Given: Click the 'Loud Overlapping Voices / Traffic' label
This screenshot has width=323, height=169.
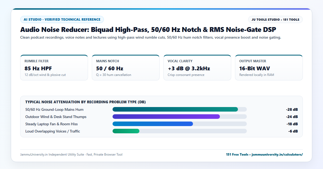Looking at the screenshot, I should pos(52,131).
